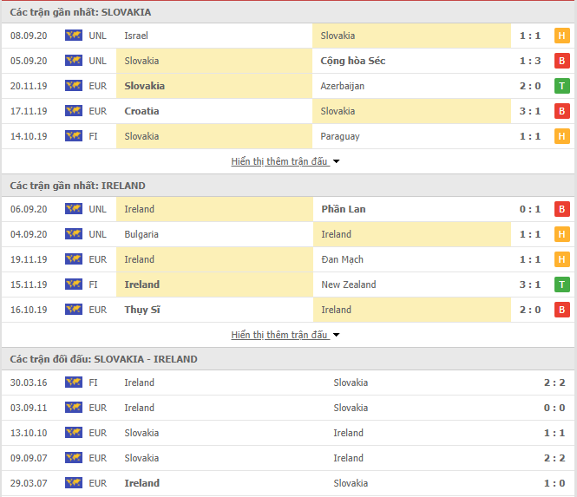Click the 'Cộng hòa Séc' team name
This screenshot has height=497, width=577.
point(353,61)
